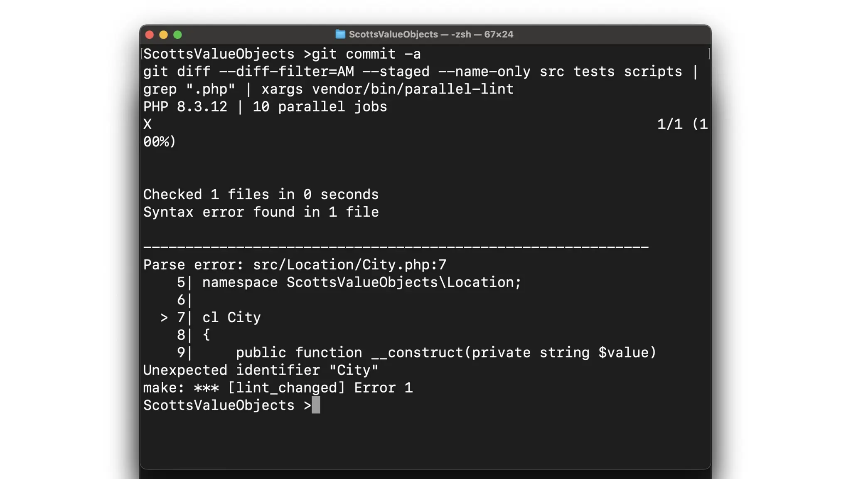Click '[lint_changed]' in make error line
851x479 pixels.
(x=286, y=388)
